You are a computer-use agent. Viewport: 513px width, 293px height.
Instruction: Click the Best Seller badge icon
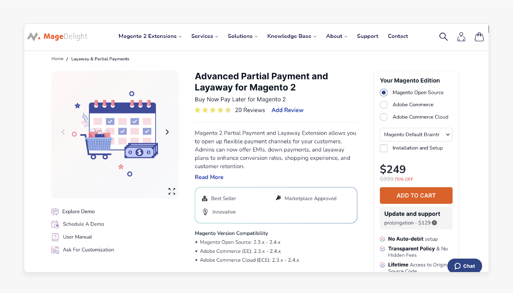[x=205, y=198]
